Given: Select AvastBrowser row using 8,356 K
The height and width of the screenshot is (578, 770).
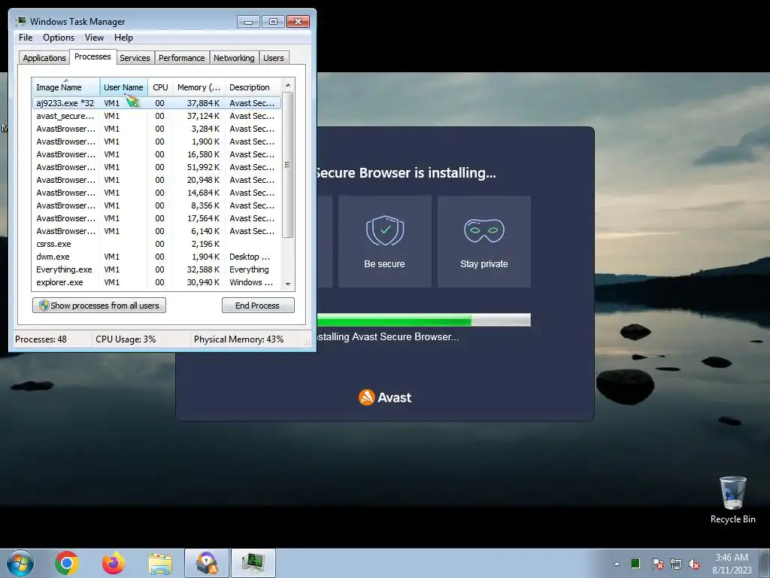Looking at the screenshot, I should (x=156, y=205).
